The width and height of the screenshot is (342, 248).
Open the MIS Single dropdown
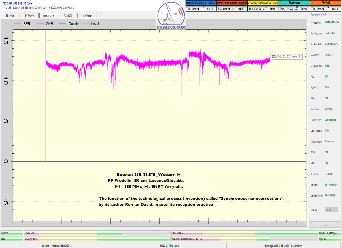pos(331,210)
